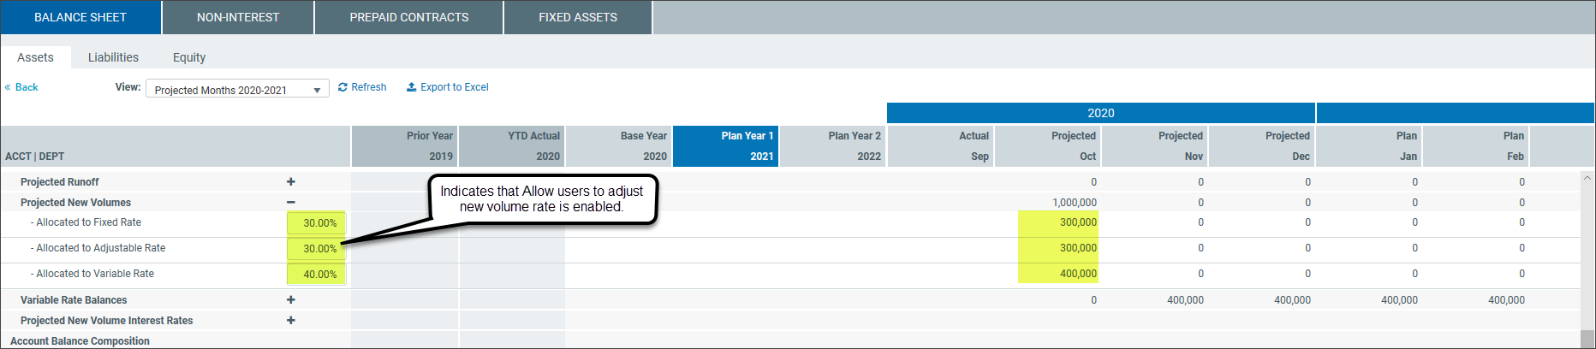
Task: Click the Refresh icon
Action: [x=342, y=87]
